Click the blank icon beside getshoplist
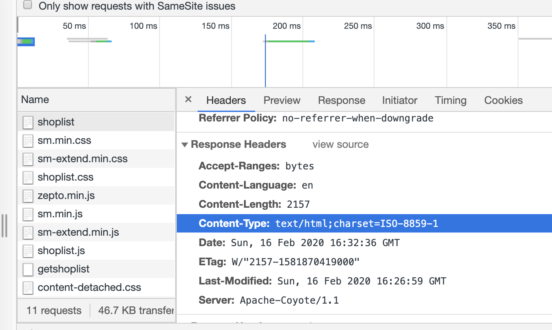 (28, 269)
